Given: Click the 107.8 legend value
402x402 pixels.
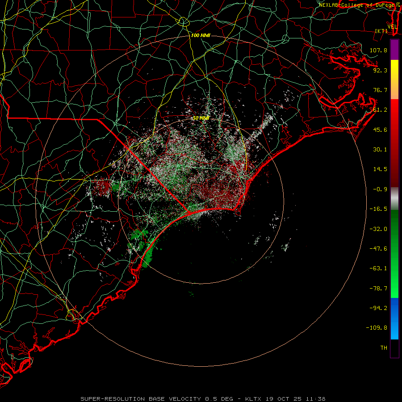Looking at the screenshot, I should (378, 50).
